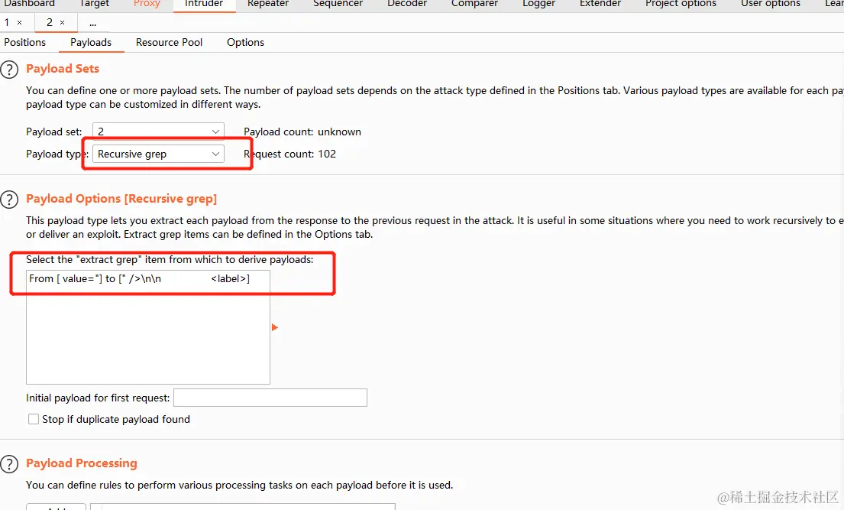844x510 pixels.
Task: Click the Request count: 102 text
Action: pos(289,154)
